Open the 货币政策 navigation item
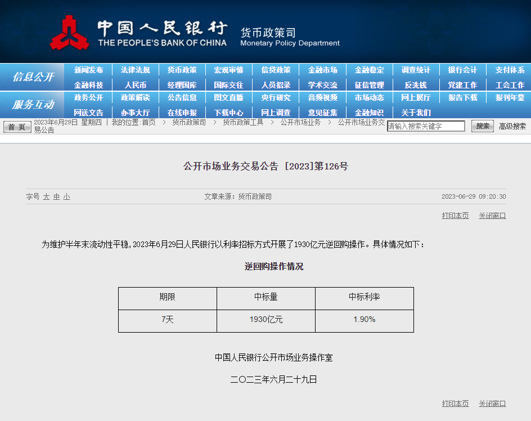 click(182, 70)
